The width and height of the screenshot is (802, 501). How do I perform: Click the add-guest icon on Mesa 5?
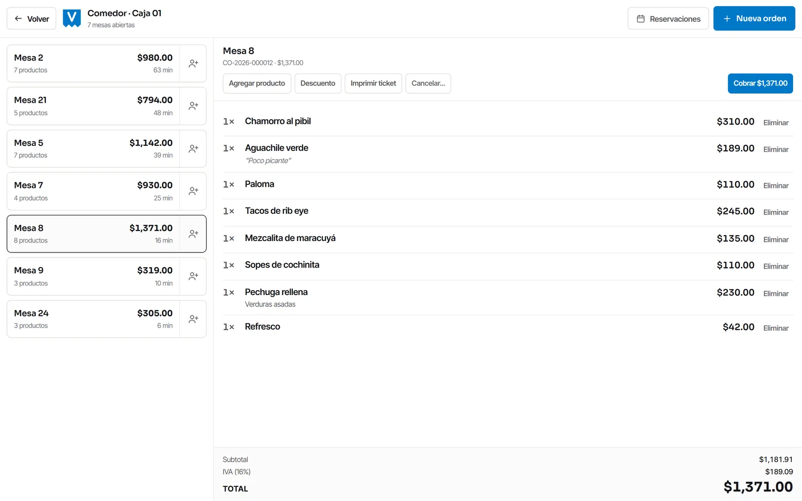click(x=193, y=149)
